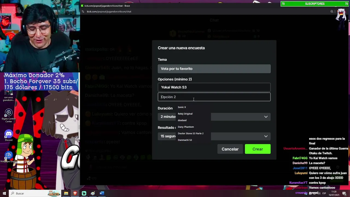Select suggestion Danmachi S3
The height and width of the screenshot is (197, 350).
coord(185,140)
